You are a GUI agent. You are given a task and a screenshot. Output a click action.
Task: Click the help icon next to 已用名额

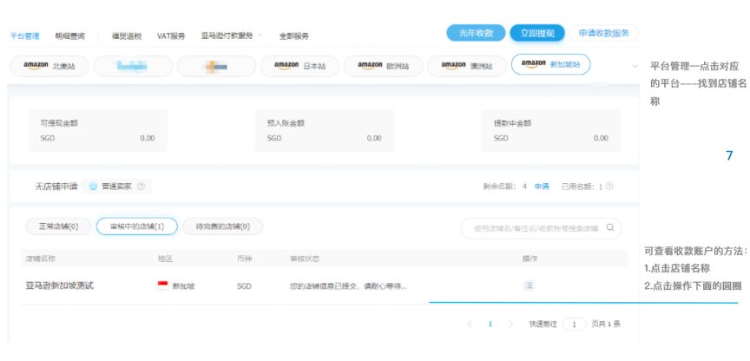pyautogui.click(x=609, y=187)
